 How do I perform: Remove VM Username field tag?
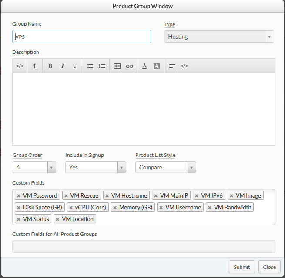161,208
